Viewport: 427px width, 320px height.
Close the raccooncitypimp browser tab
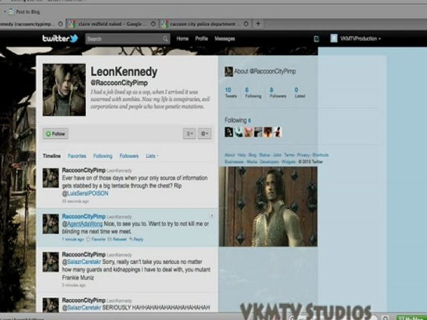60,24
